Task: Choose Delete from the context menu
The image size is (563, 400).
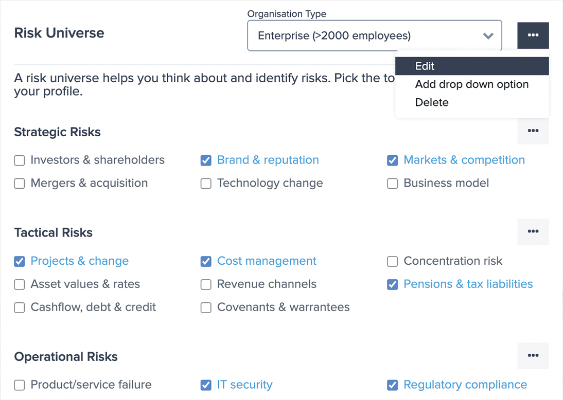Action: point(472,103)
